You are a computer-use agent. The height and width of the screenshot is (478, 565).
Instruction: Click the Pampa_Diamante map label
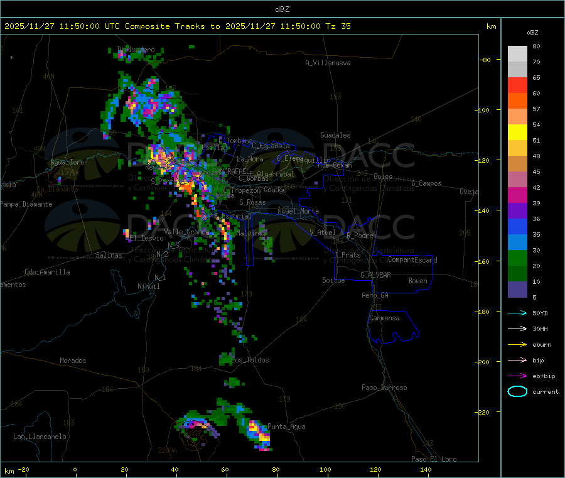pyautogui.click(x=26, y=204)
